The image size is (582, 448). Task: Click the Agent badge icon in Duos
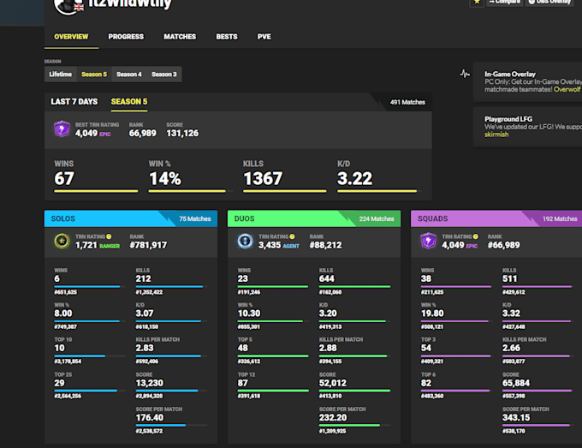[245, 241]
